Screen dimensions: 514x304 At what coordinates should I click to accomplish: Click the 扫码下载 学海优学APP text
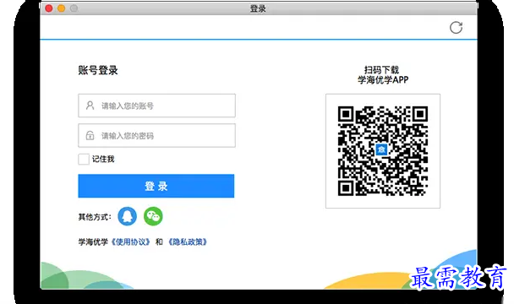click(383, 74)
